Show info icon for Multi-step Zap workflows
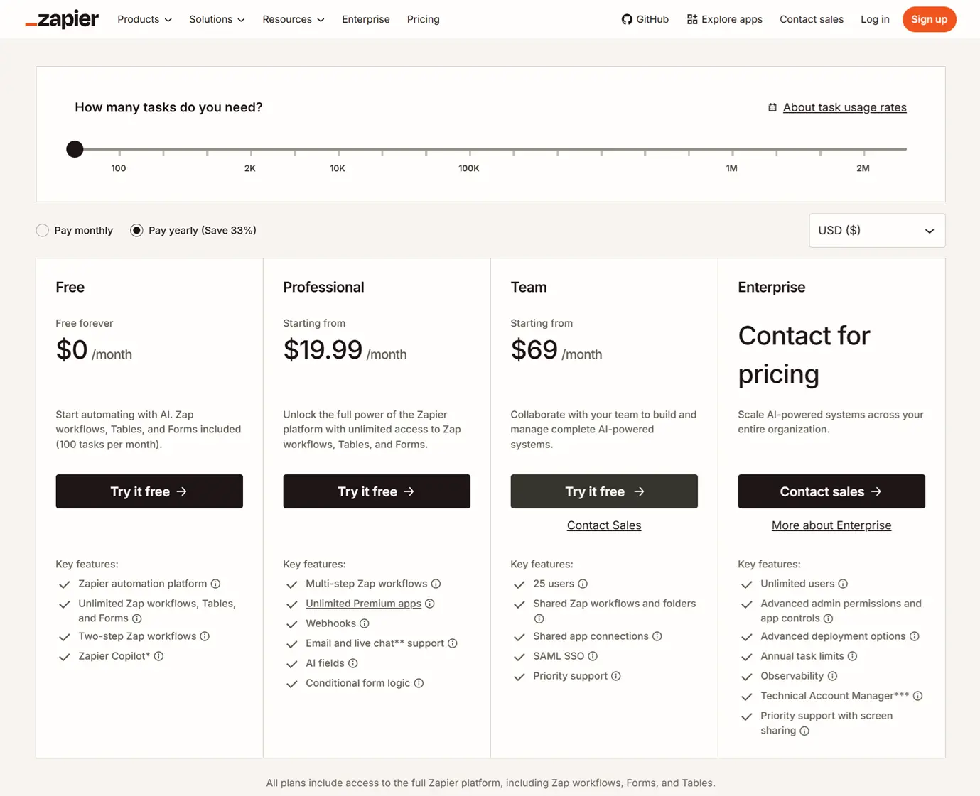Viewport: 980px width, 796px height. (436, 584)
